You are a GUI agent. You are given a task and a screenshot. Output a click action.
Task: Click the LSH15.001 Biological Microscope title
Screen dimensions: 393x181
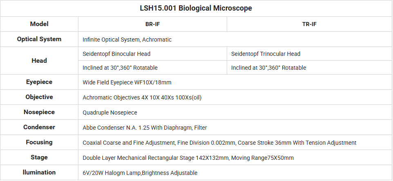coord(196,8)
